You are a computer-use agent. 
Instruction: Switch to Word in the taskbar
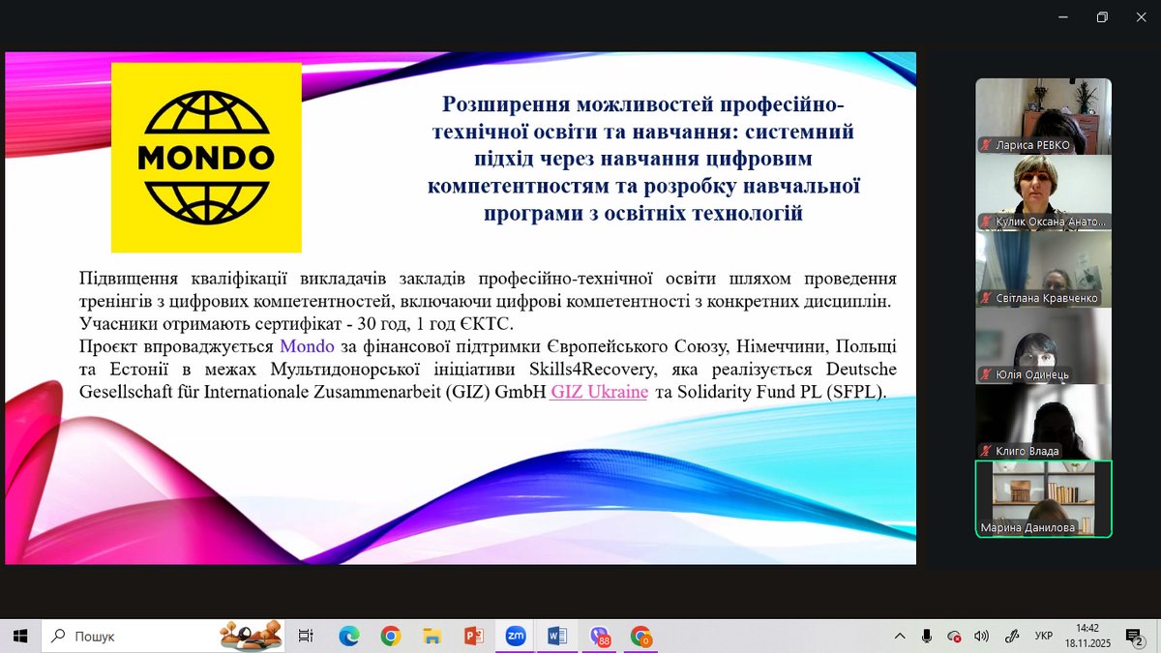click(x=557, y=636)
